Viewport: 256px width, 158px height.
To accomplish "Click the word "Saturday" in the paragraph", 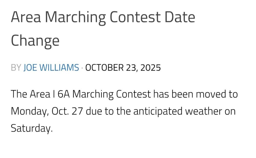I will pyautogui.click(x=31, y=128).
